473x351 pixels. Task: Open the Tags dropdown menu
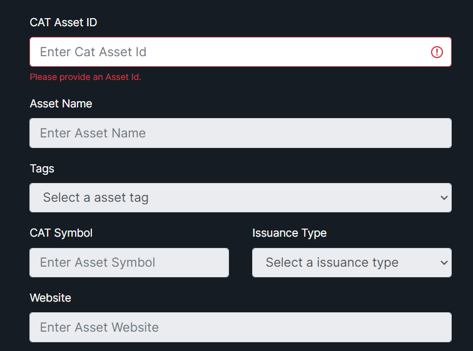tap(240, 198)
